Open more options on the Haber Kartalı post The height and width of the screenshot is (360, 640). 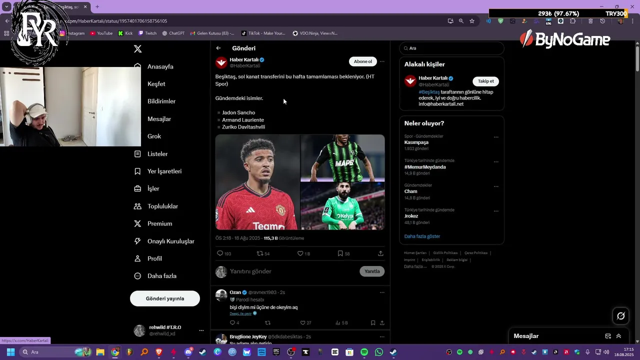coord(382,61)
